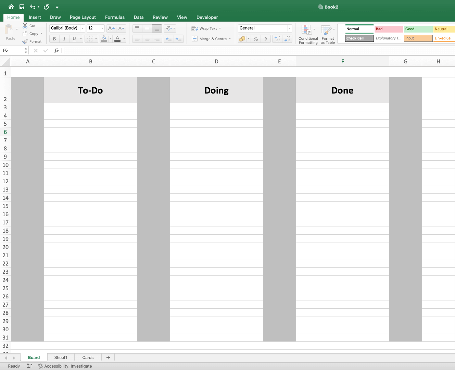Image resolution: width=455 pixels, height=370 pixels.
Task: Click the Undo icon in the toolbar
Action: pos(33,7)
